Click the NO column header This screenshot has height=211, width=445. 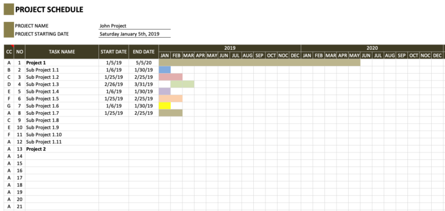20,52
